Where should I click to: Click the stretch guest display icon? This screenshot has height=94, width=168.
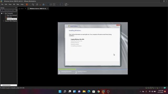click(x=66, y=4)
